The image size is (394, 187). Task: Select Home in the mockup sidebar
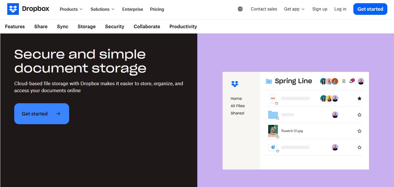point(236,99)
